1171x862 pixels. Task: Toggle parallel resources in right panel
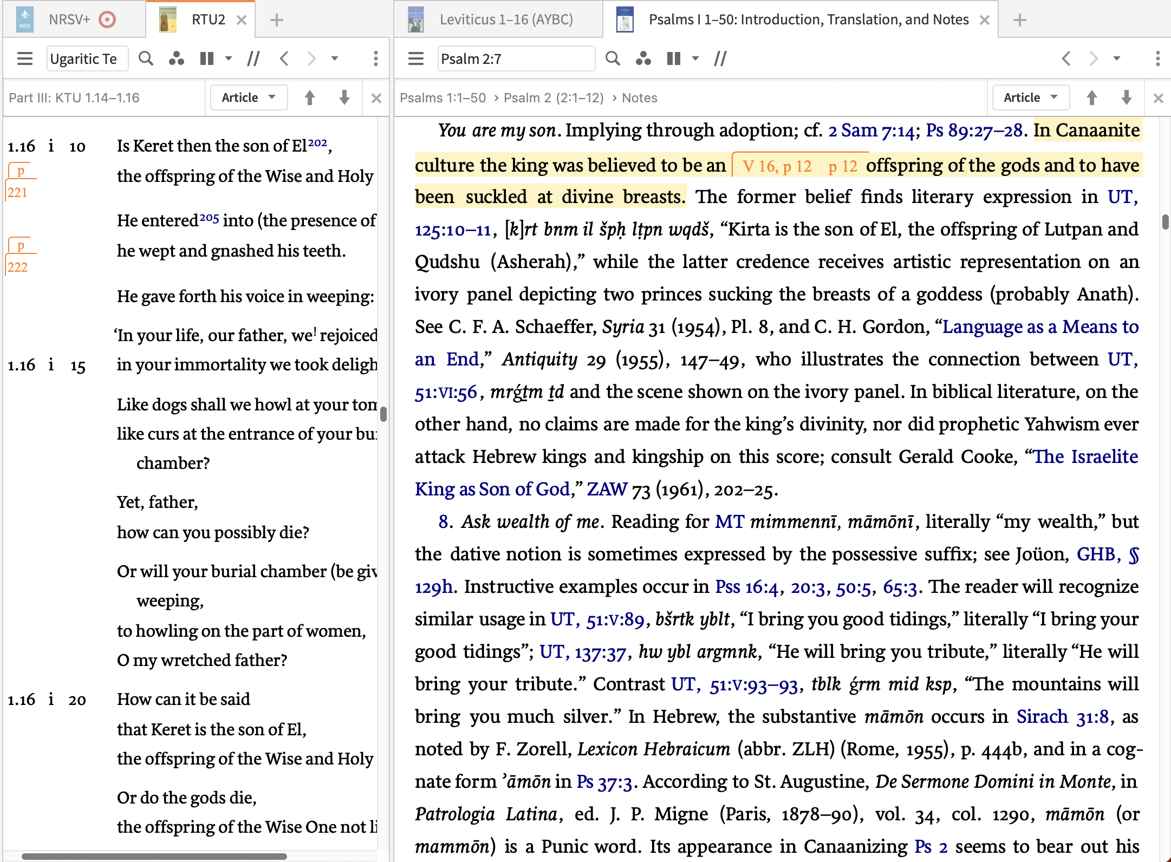pyautogui.click(x=720, y=58)
